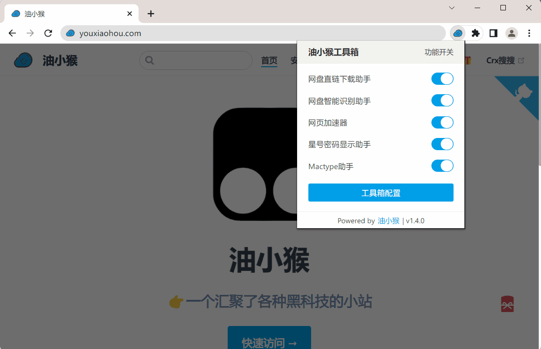
Task: Select the 首页 navigation item
Action: tap(269, 60)
